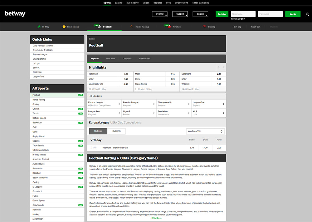Click the Show Less link

[x=156, y=218]
